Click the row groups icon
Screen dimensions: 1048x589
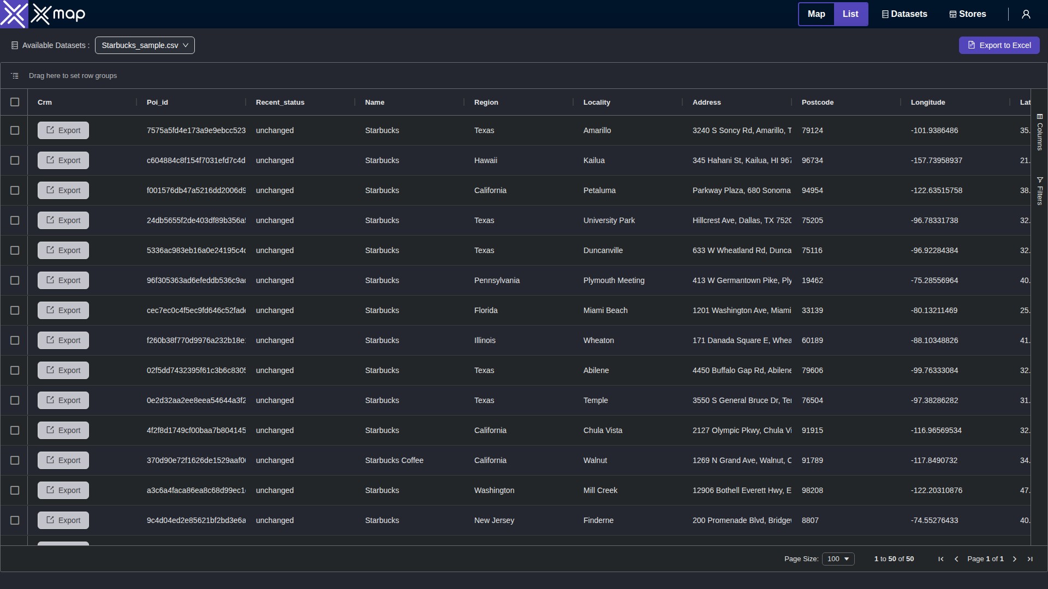[x=15, y=76]
